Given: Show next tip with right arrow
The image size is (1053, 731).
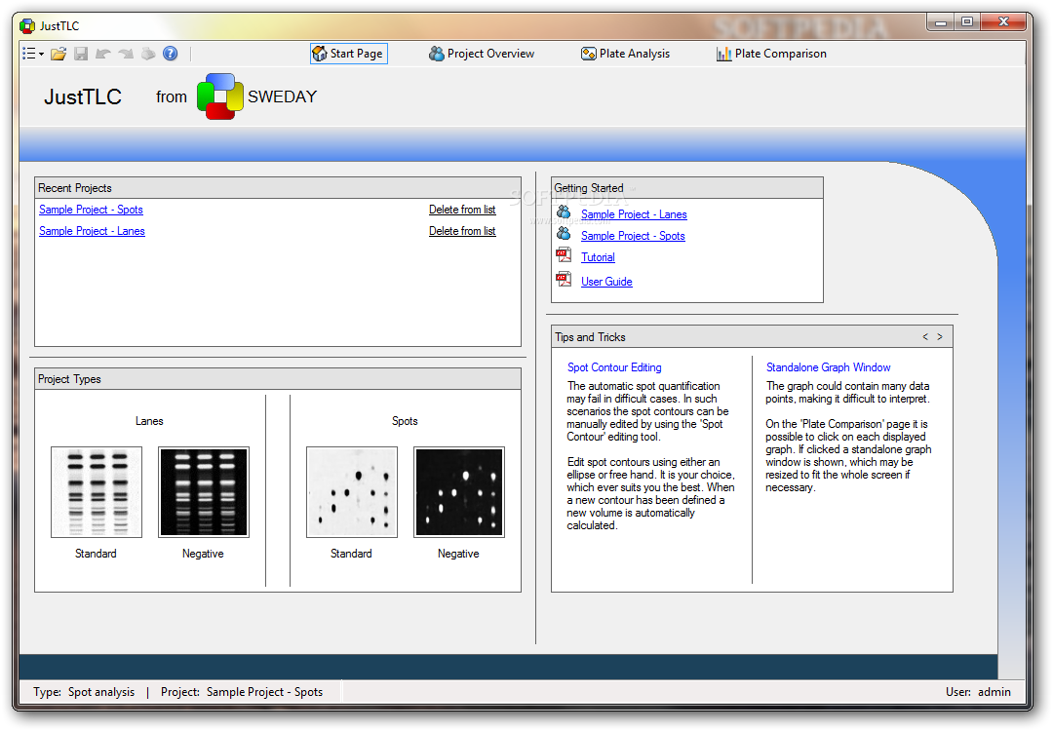Looking at the screenshot, I should click(940, 337).
